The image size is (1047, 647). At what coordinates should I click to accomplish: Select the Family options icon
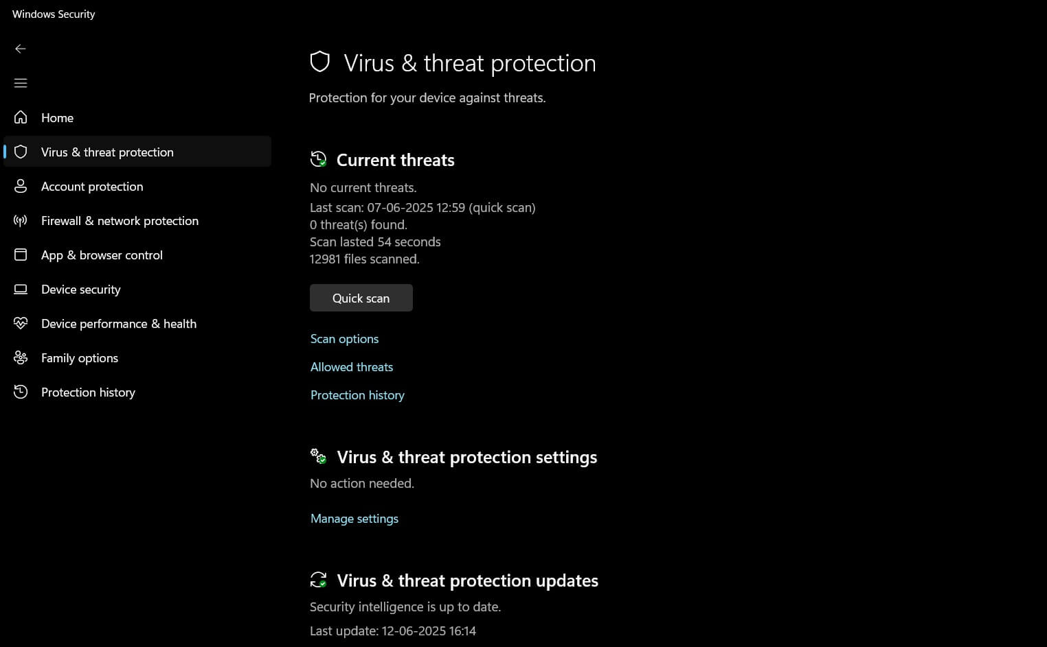point(21,357)
